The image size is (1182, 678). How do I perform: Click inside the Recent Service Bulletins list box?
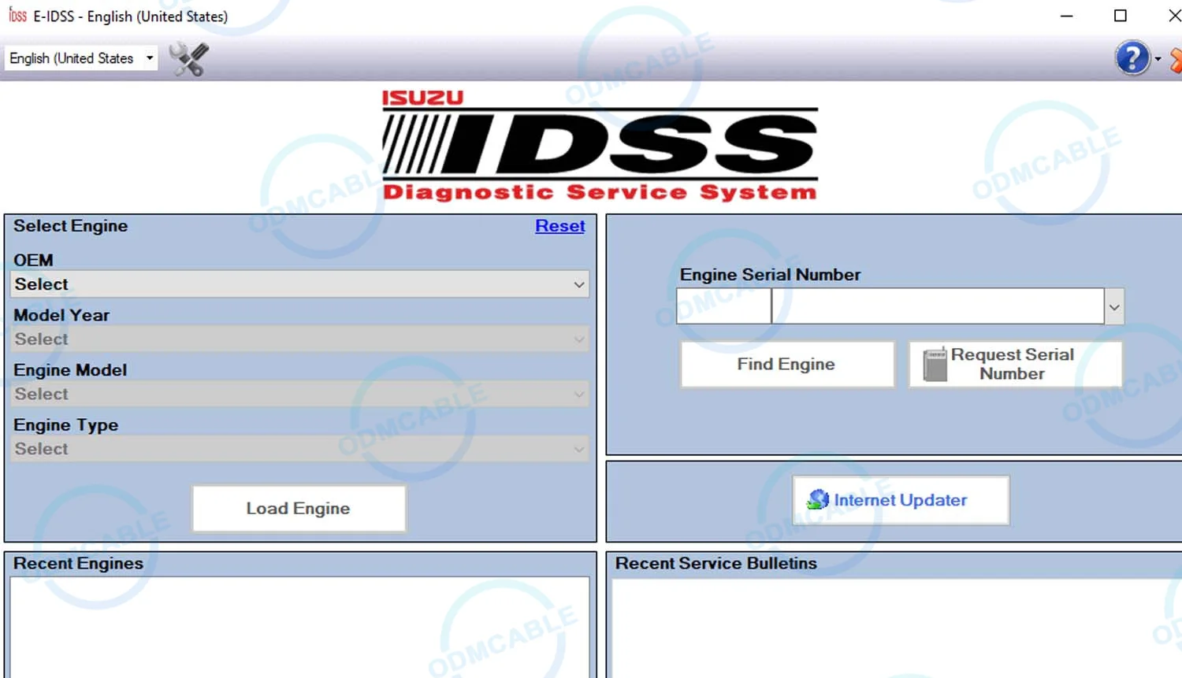(897, 628)
